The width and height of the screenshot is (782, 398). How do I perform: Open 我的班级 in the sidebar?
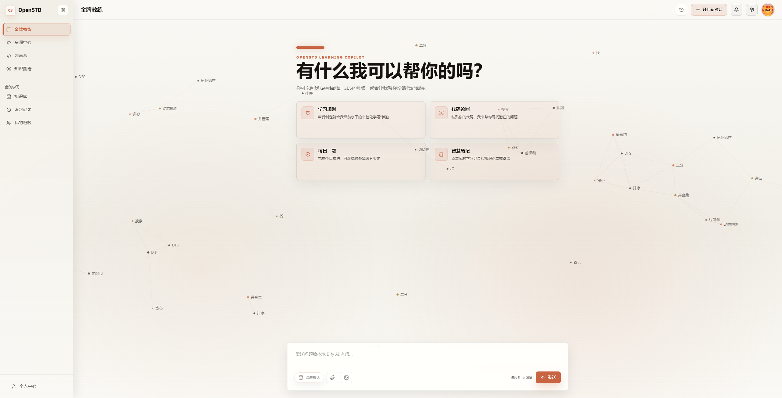point(37,123)
